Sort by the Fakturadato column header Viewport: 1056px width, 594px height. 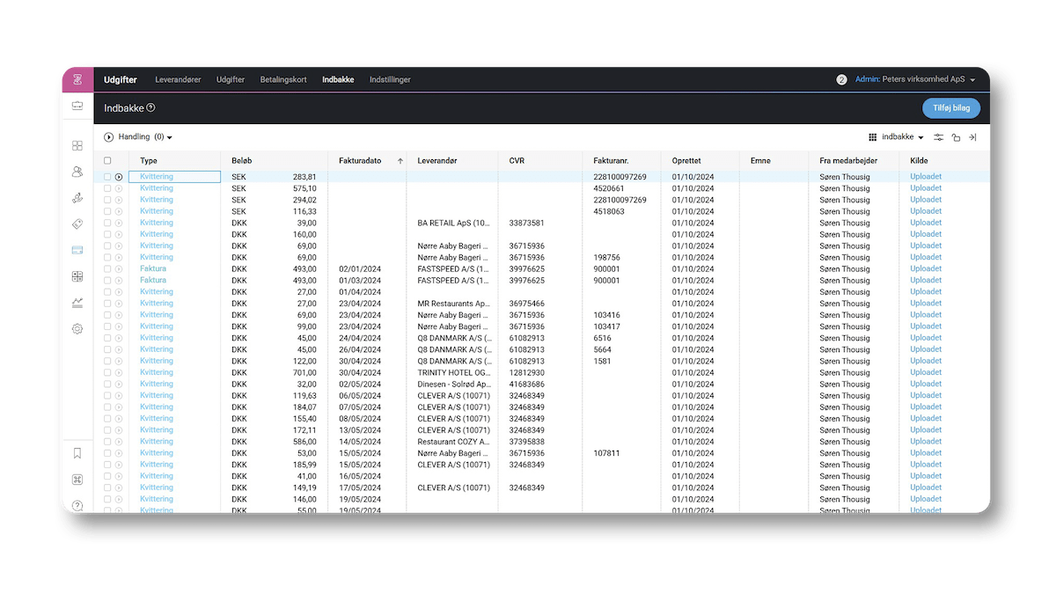click(360, 161)
